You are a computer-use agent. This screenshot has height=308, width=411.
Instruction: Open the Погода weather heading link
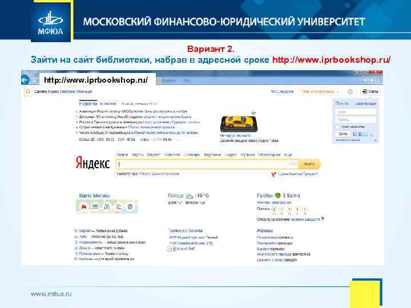pos(176,196)
